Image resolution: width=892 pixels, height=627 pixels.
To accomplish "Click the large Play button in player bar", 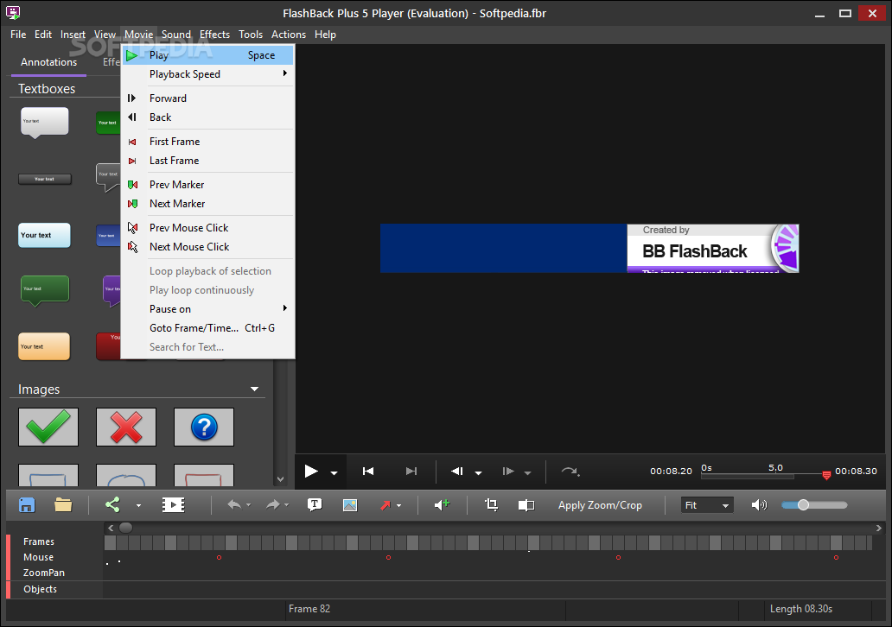I will (x=310, y=472).
